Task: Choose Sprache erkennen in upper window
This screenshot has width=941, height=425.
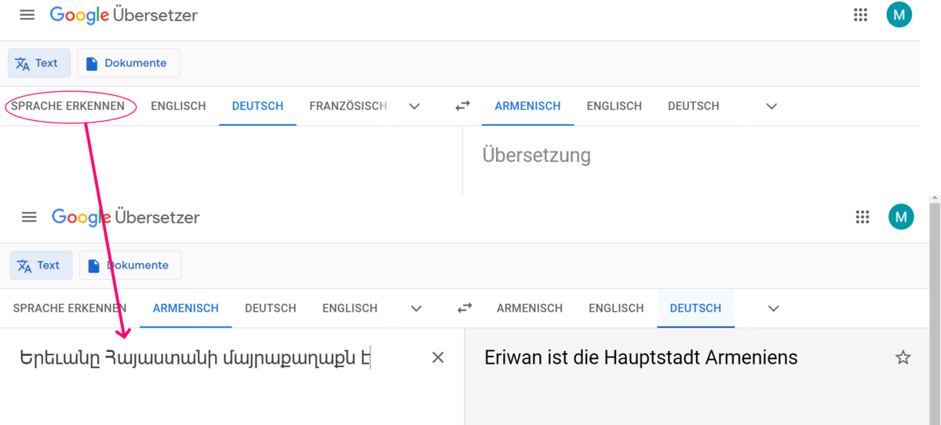Action: click(67, 106)
